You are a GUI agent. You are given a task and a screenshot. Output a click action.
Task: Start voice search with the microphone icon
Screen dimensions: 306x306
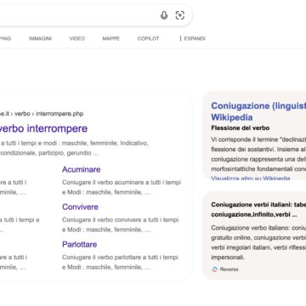click(164, 15)
